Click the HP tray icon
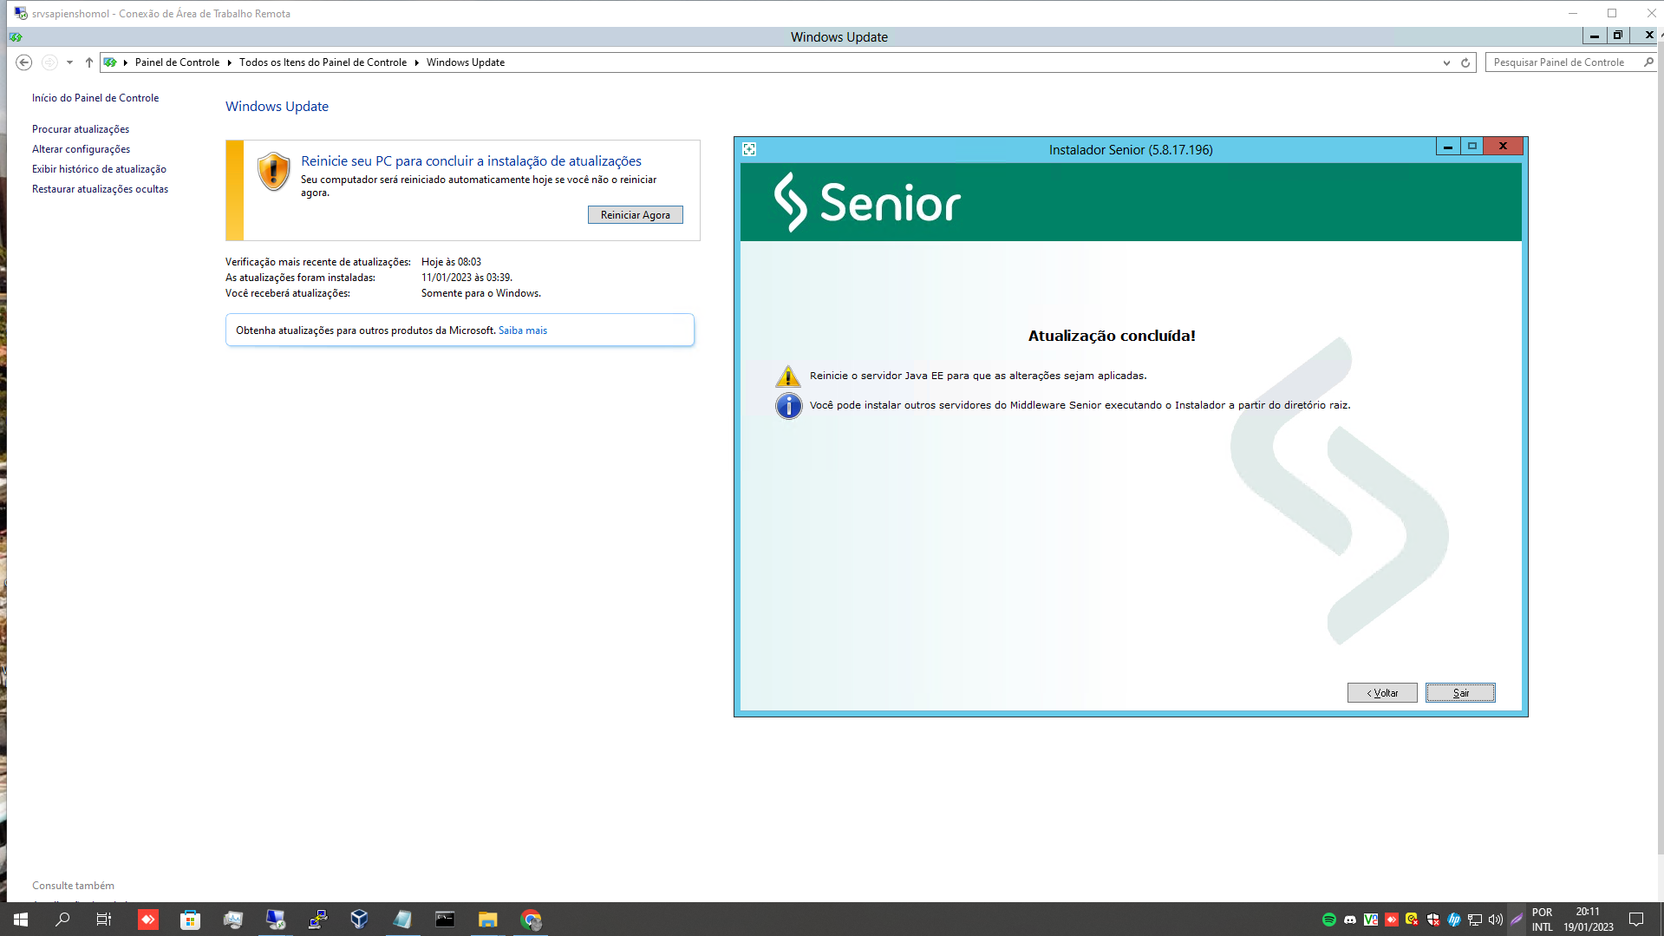This screenshot has height=936, width=1664. pos(1453,920)
